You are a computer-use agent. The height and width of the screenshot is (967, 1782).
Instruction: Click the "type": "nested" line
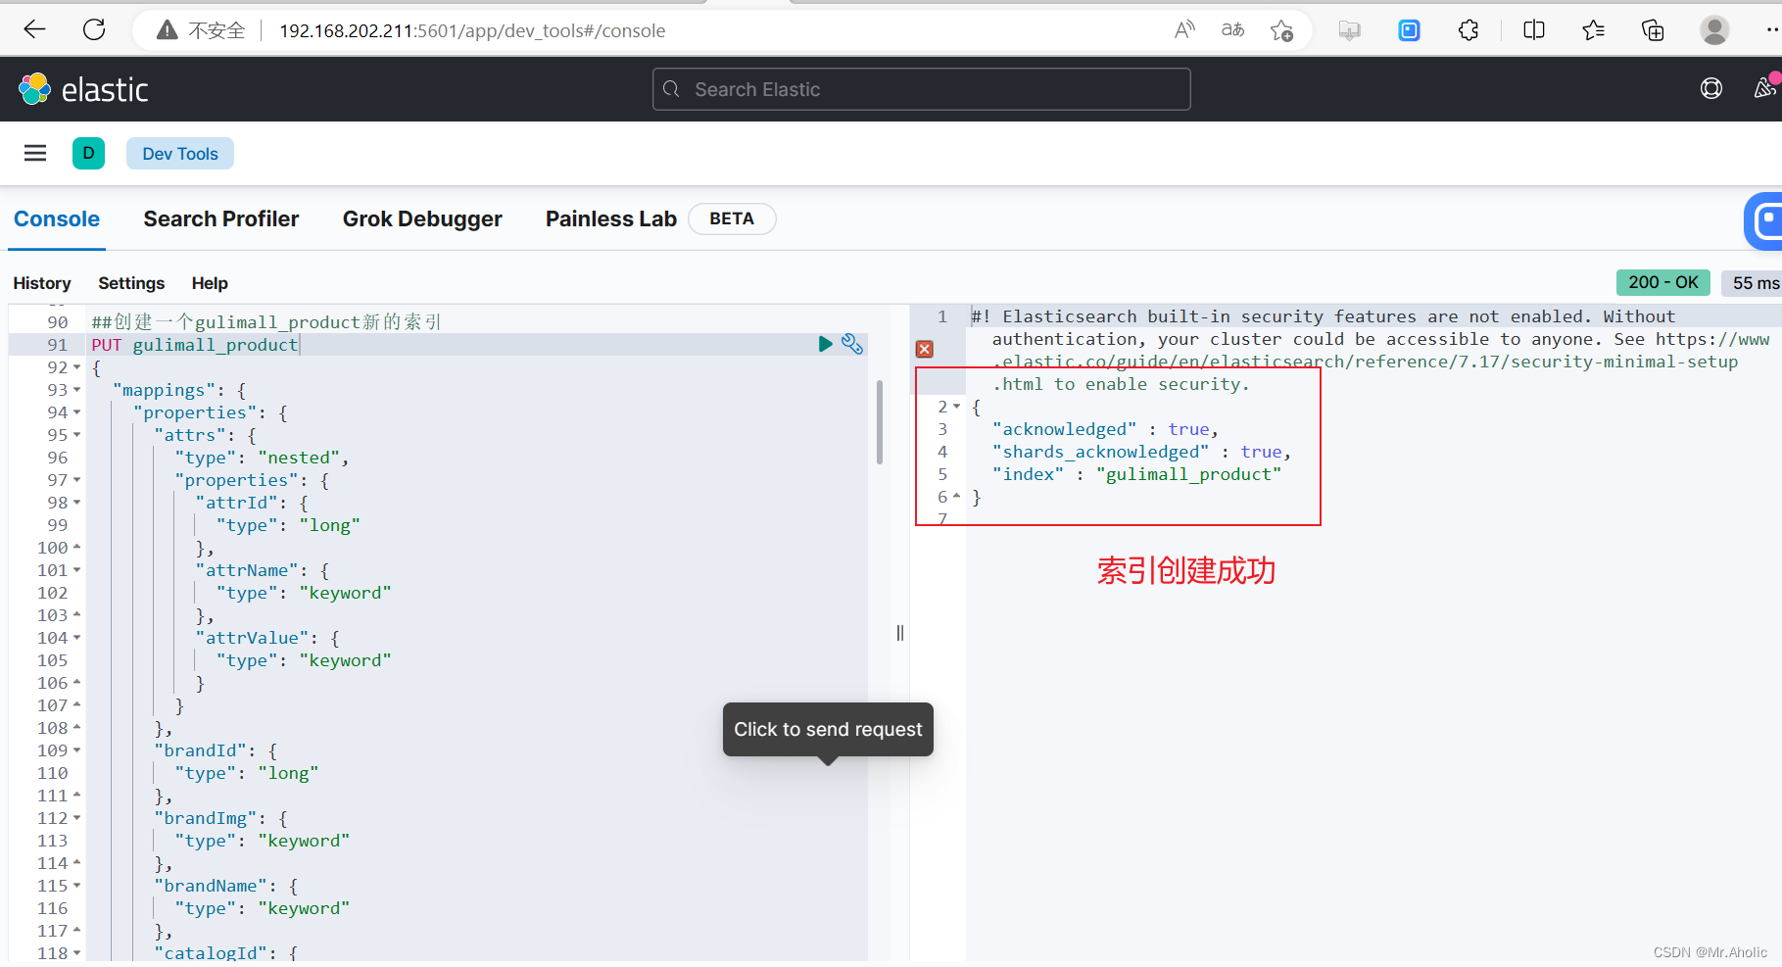pyautogui.click(x=262, y=458)
